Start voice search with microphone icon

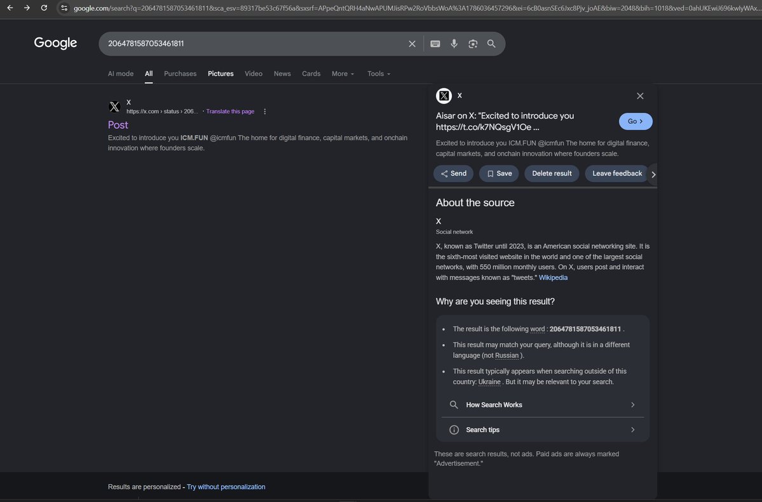click(x=454, y=44)
